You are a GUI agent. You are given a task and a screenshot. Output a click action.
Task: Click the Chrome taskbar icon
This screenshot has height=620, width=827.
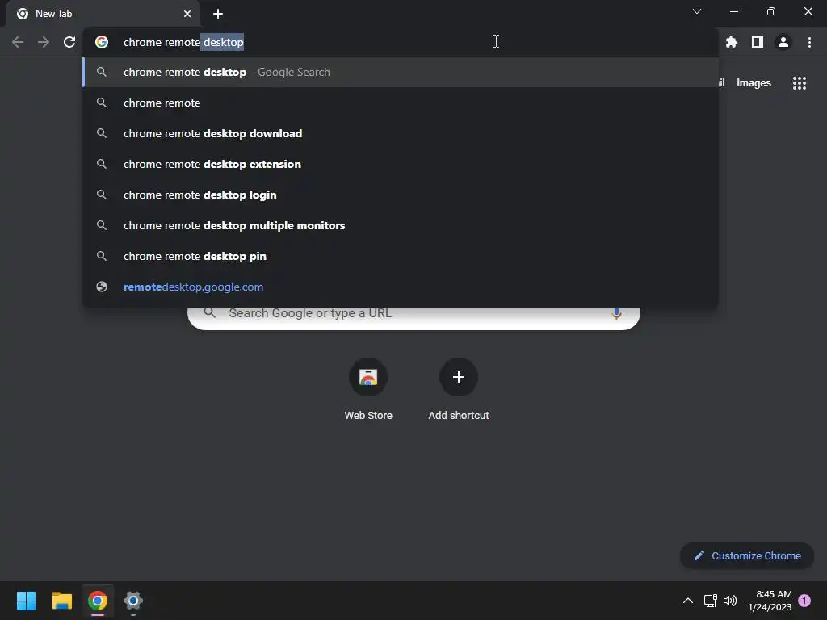98,601
